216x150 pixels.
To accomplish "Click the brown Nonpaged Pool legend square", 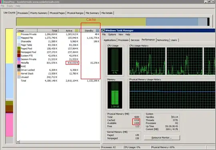I will pos(19,52).
